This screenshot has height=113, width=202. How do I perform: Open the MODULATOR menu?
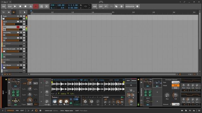[x=130, y=6]
